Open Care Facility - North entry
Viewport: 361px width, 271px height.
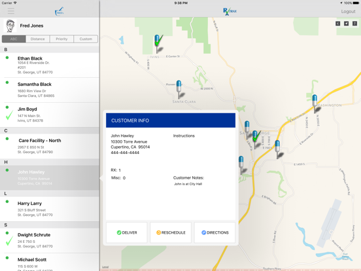tap(50, 147)
